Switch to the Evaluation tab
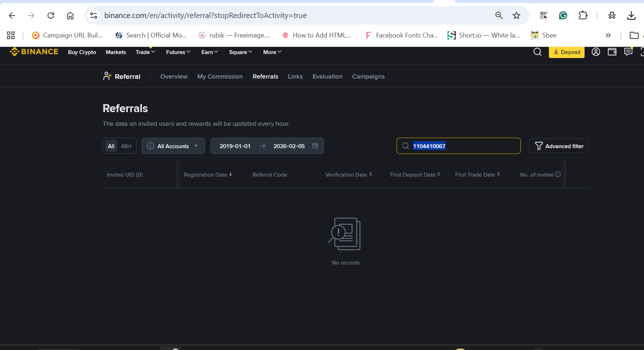 327,76
